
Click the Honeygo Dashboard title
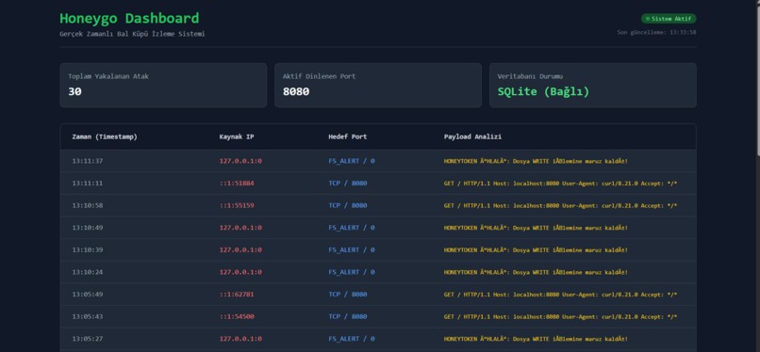tap(129, 19)
